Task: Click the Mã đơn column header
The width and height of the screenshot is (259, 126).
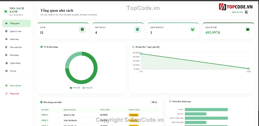Action: [45, 110]
